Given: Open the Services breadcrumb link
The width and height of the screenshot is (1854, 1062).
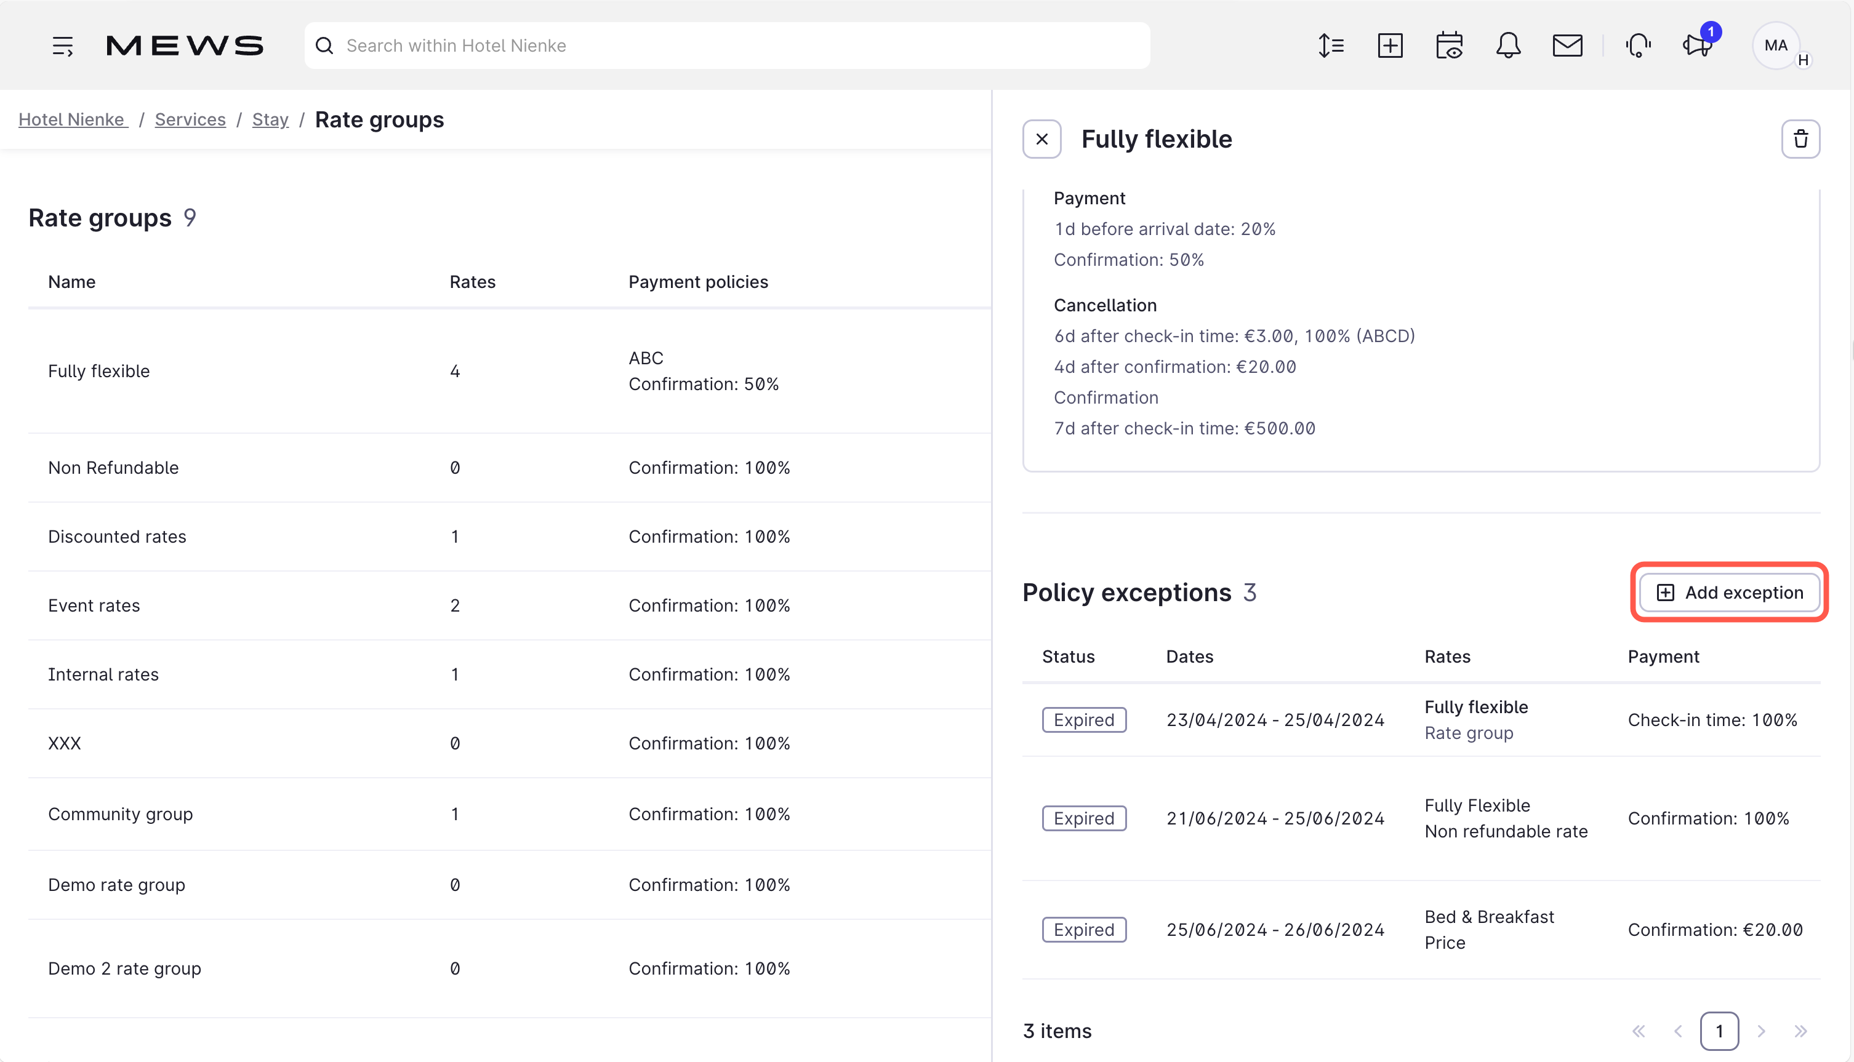Looking at the screenshot, I should 190,119.
